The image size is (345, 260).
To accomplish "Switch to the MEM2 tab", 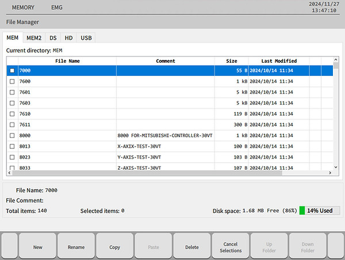I will [34, 38].
